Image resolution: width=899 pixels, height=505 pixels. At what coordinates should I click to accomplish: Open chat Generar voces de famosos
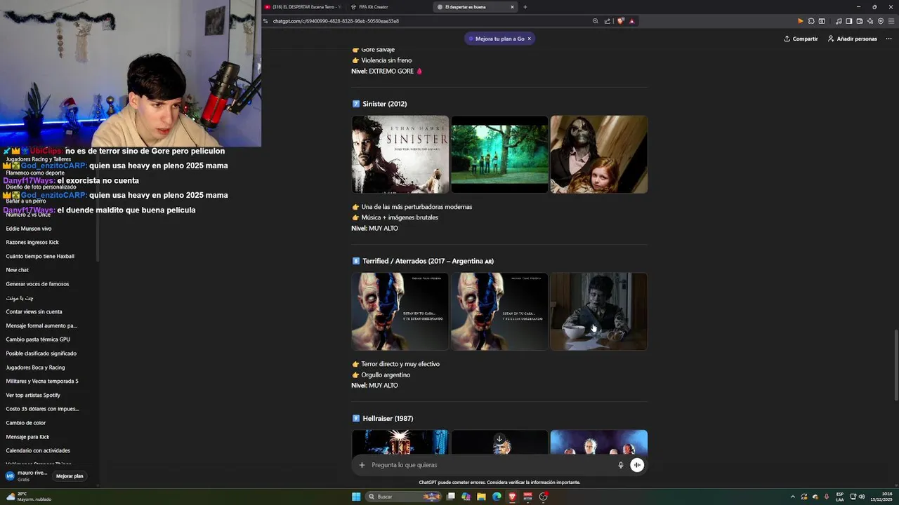coord(37,284)
